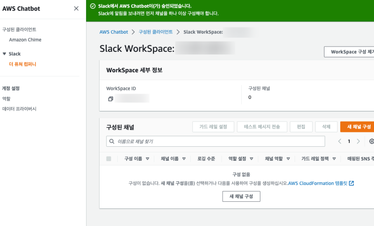Click 테스트 메시지 전송 button
The height and width of the screenshot is (226, 374).
pos(262,127)
